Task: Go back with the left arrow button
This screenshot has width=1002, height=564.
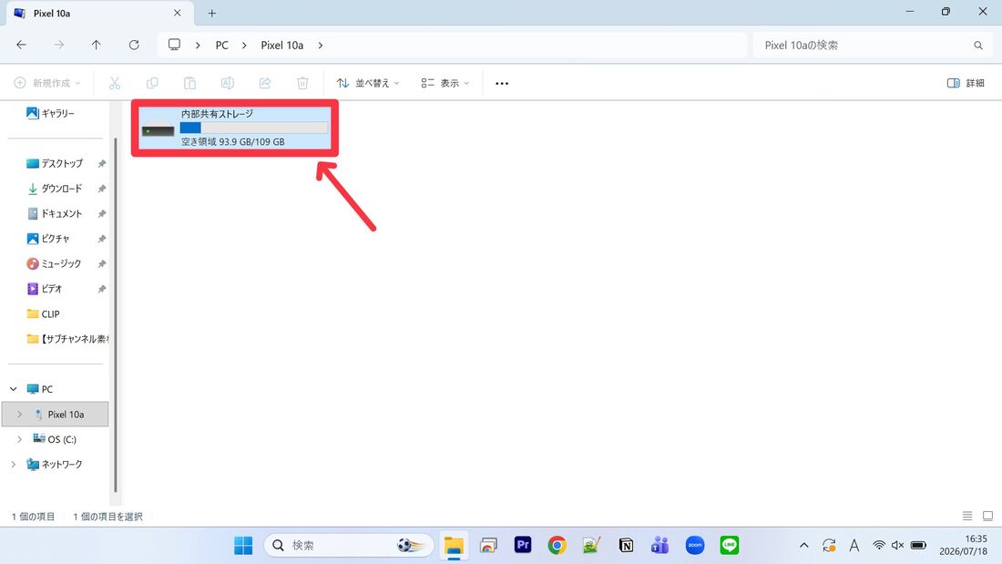Action: point(21,45)
